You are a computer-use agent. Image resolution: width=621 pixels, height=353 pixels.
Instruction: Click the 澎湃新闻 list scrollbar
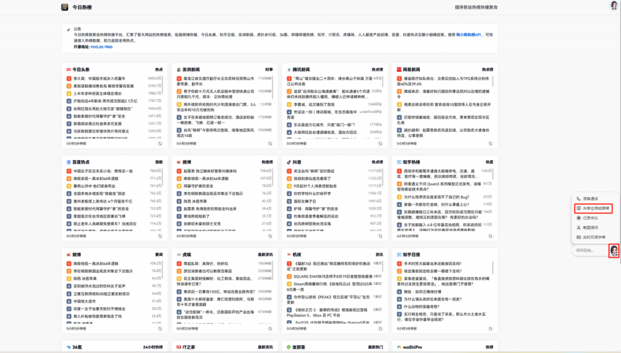click(x=273, y=88)
